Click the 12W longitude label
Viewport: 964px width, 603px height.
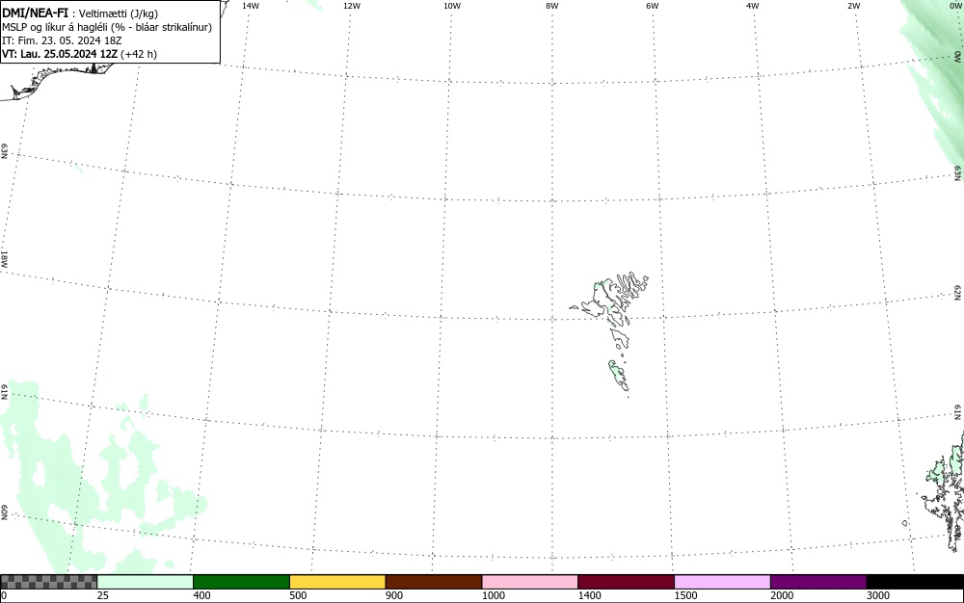(352, 6)
